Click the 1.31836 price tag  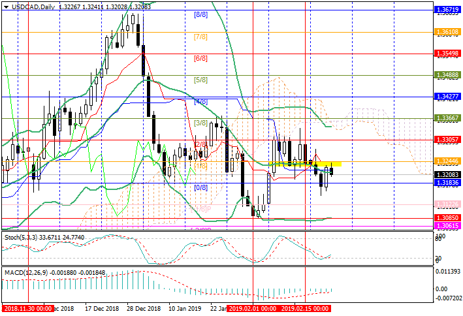[448, 183]
